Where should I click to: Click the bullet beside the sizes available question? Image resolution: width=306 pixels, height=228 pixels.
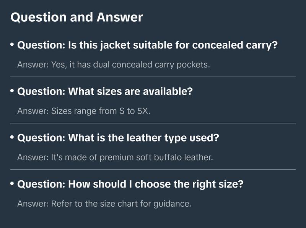13,92
